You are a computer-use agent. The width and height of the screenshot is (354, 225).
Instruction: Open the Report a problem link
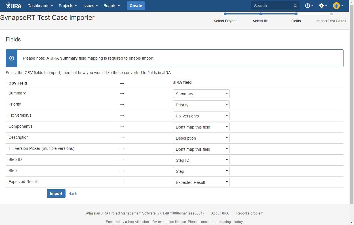[x=250, y=213]
